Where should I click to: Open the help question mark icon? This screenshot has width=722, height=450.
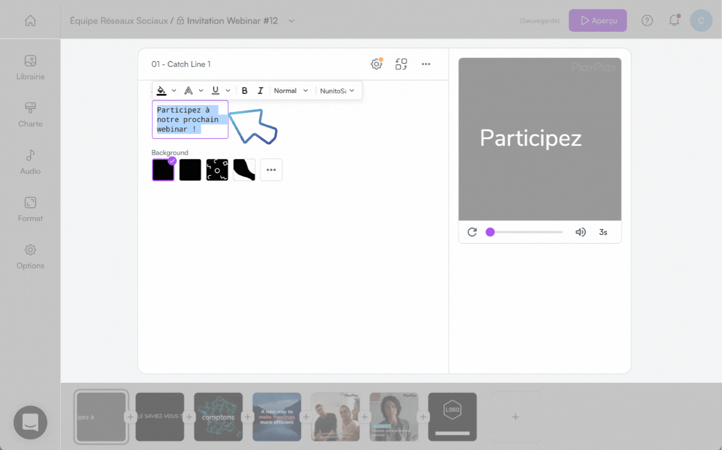647,21
